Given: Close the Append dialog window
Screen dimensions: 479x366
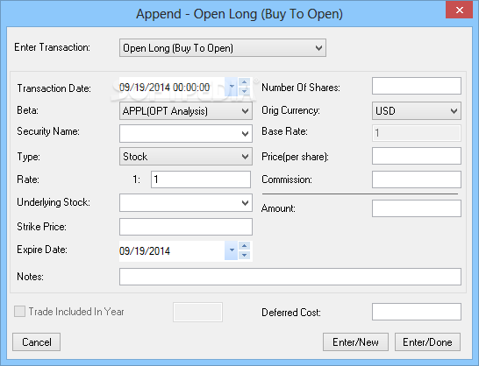Looking at the screenshot, I should point(459,10).
